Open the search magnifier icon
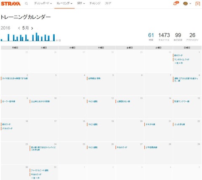This screenshot has width=202, height=180. [26, 4]
